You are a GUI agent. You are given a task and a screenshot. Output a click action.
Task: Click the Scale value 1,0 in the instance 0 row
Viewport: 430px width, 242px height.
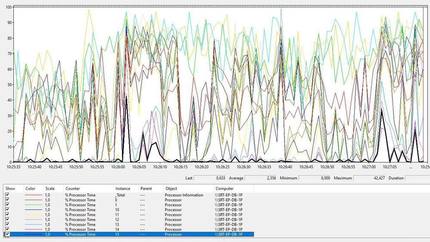tap(47, 200)
